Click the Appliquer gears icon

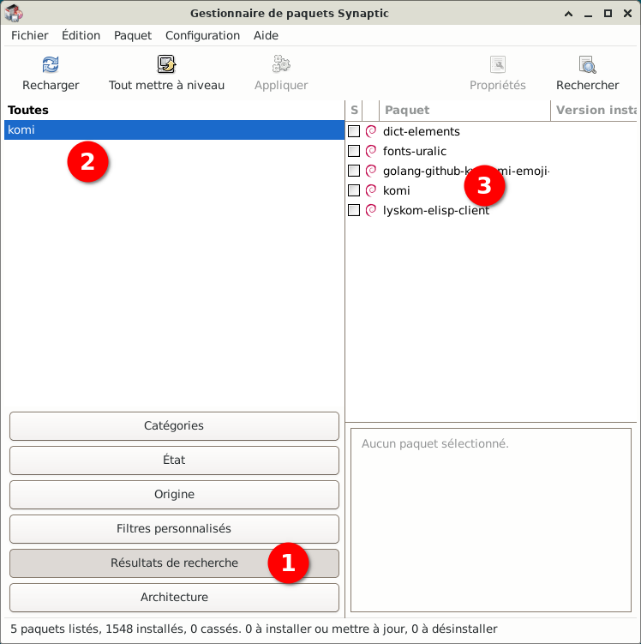click(x=281, y=64)
